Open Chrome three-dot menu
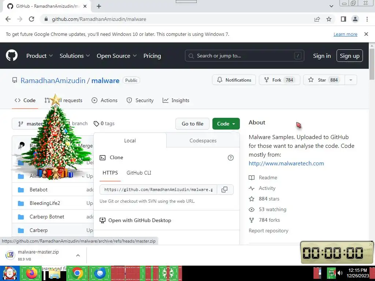The height and width of the screenshot is (281, 375). pos(367,19)
